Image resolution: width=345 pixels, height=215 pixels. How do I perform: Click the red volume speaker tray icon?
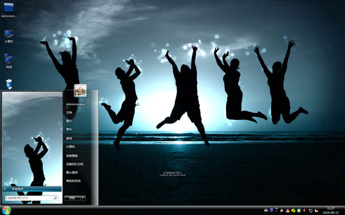305,210
